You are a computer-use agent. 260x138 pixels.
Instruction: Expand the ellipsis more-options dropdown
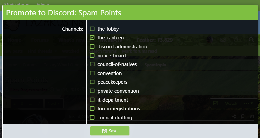249,103
